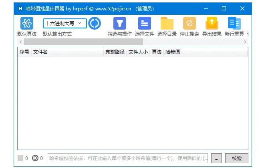Screen dimensions: 266x168
Task: Open the 筛选与操作 filter funnel icon
Action: 120,23
